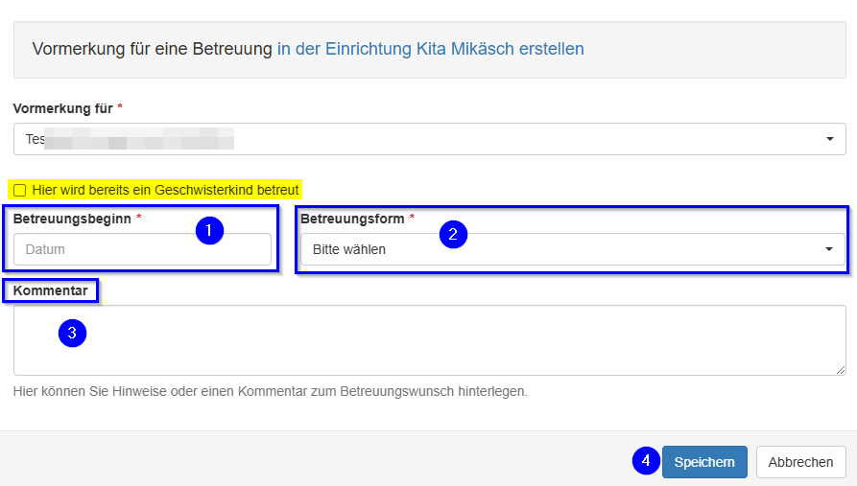This screenshot has width=857, height=486.
Task: Click the 'Hier wird bereits ein Geschwisterkind betreut' label
Action: 165,190
